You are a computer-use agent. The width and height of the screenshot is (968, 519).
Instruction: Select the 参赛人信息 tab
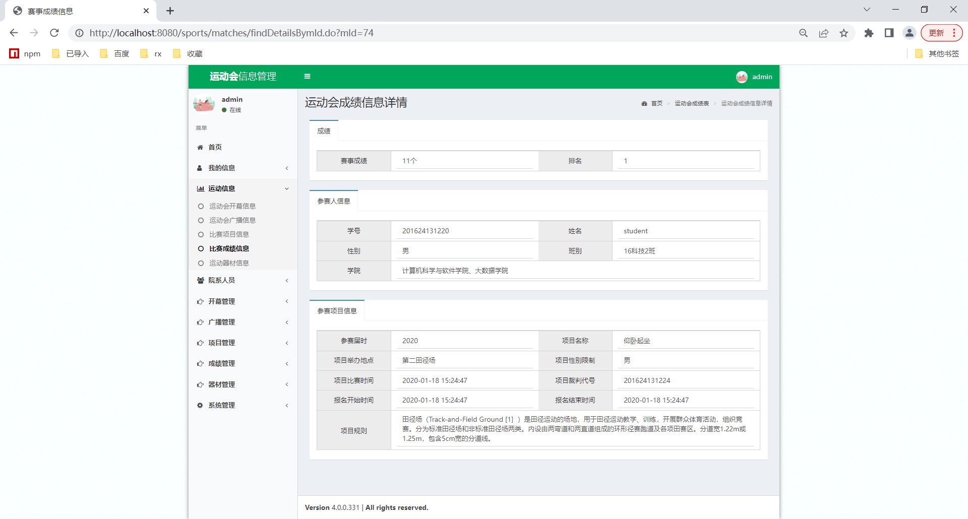[x=333, y=201]
